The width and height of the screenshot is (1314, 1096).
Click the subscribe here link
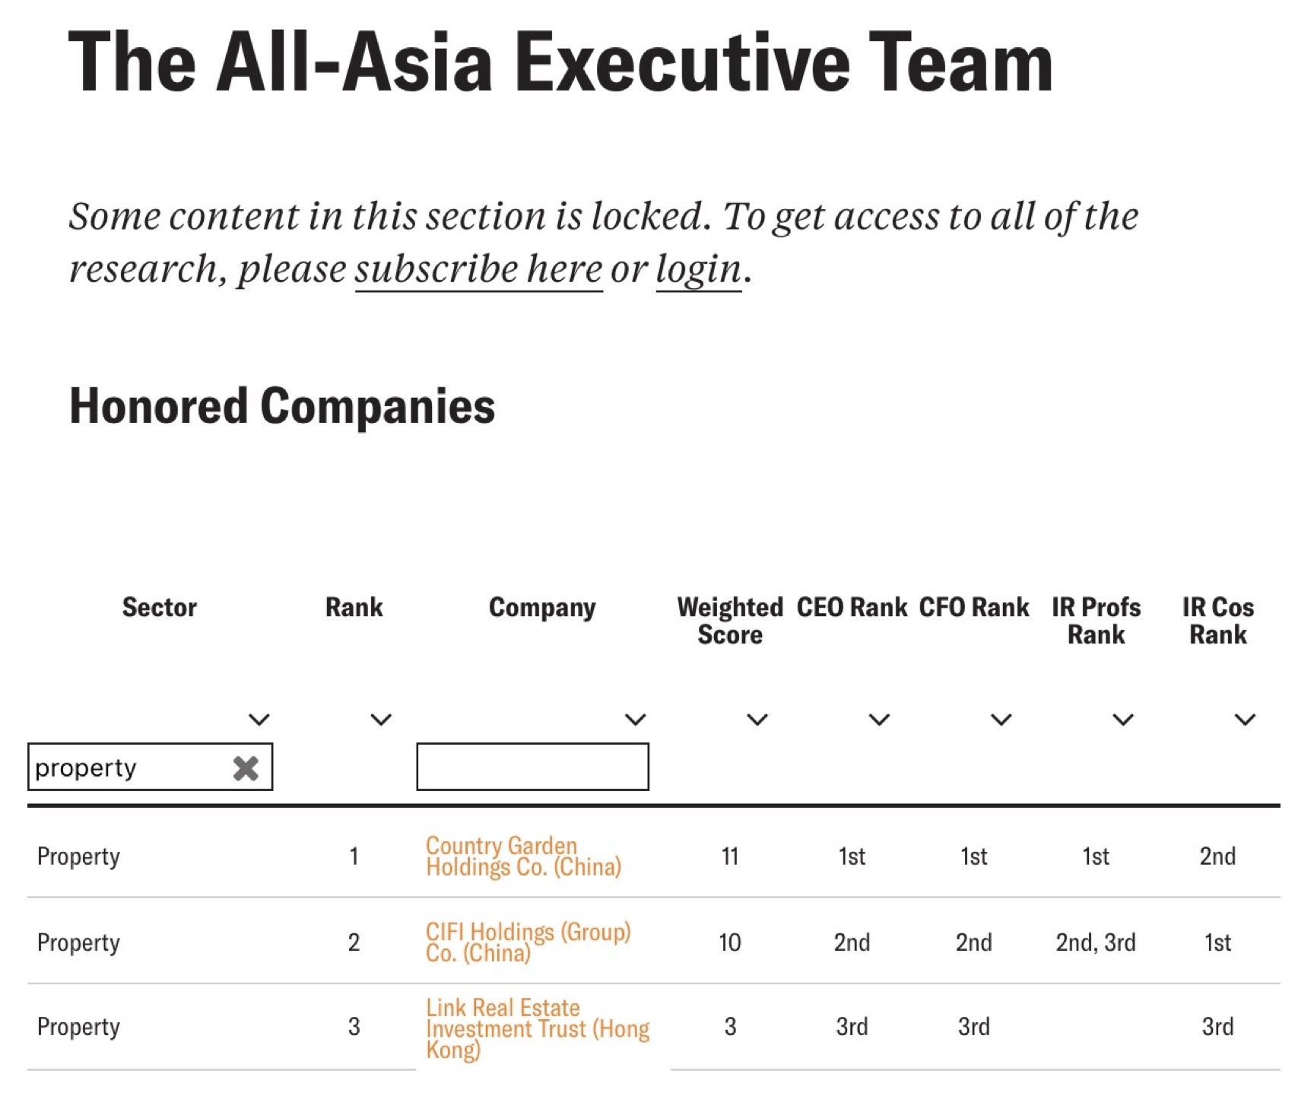[x=478, y=269]
